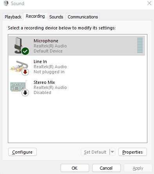Click the Microphone input level meter
154x174 pixels.
140,45
